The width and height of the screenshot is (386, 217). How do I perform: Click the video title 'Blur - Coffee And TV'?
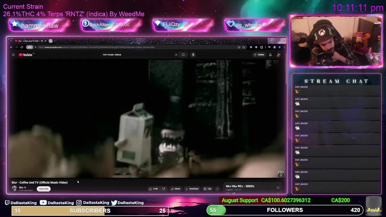coord(40,182)
